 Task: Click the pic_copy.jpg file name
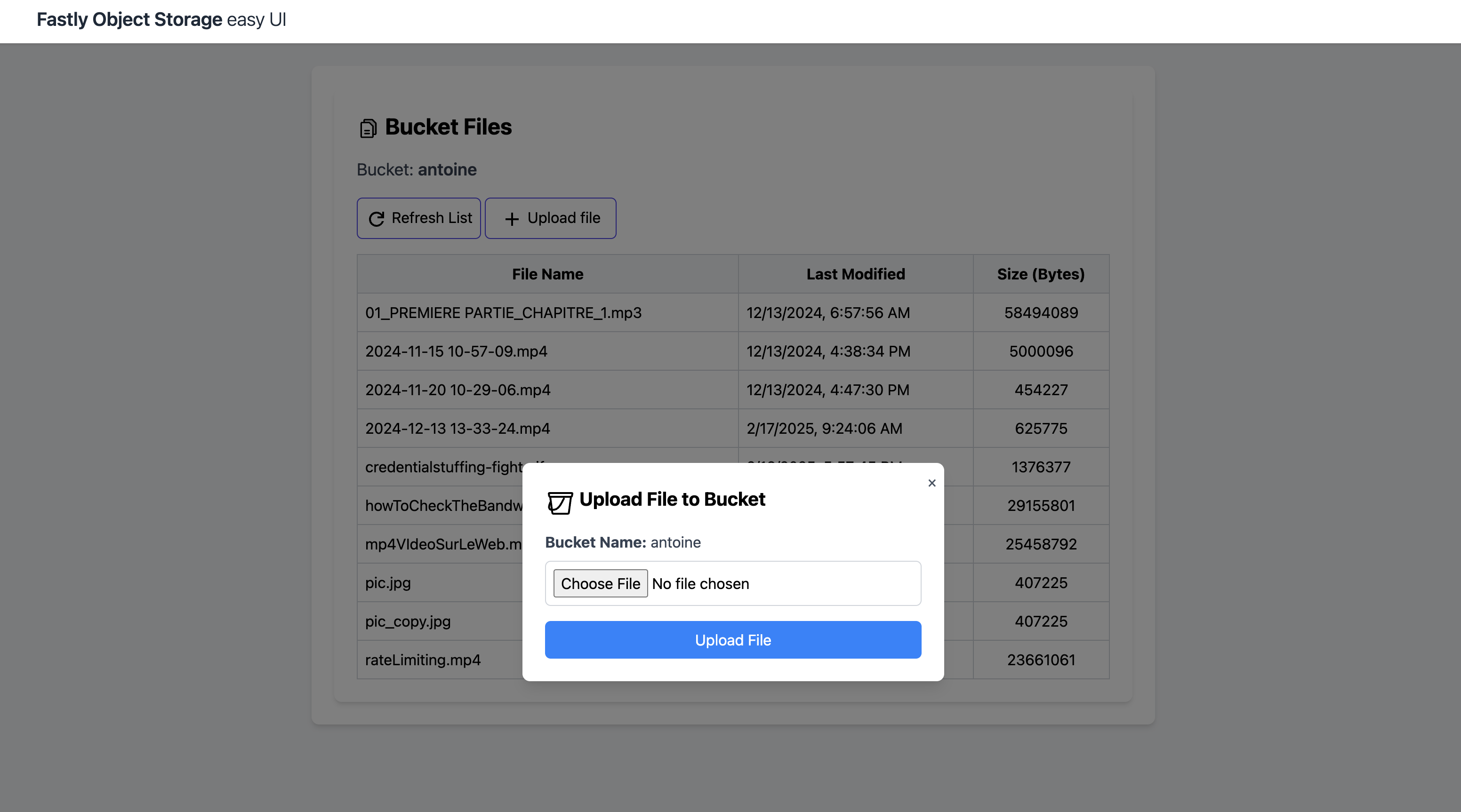click(x=408, y=621)
